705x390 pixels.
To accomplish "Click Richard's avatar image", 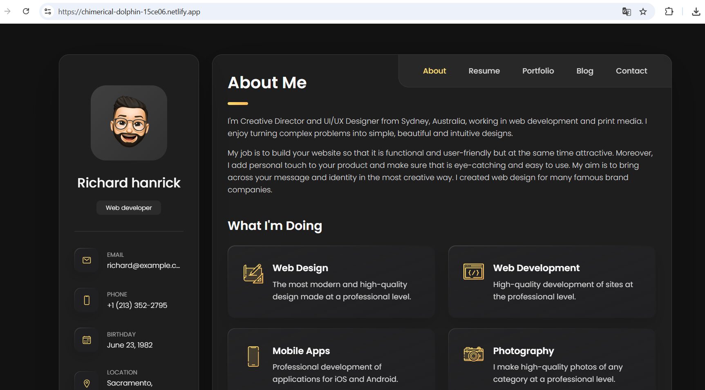I will (129, 123).
